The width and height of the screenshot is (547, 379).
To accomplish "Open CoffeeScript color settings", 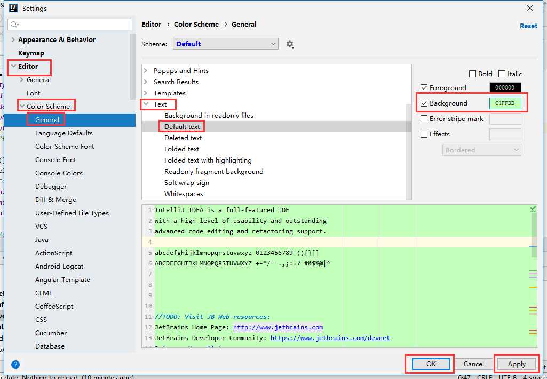I will click(x=54, y=306).
